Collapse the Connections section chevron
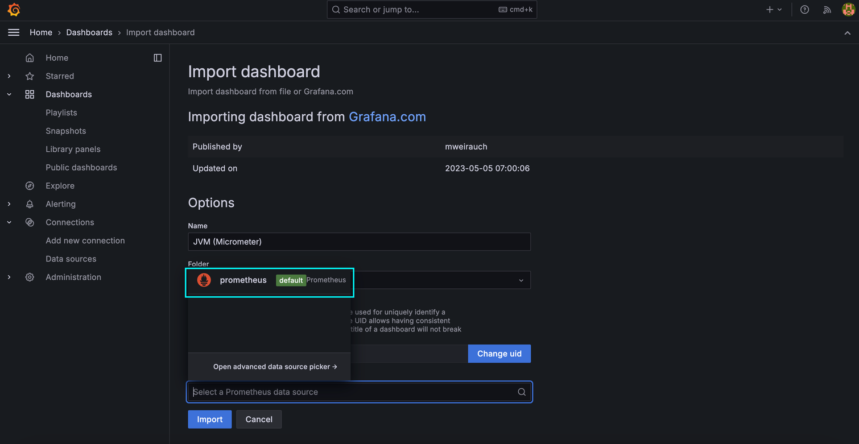859x444 pixels. click(9, 222)
